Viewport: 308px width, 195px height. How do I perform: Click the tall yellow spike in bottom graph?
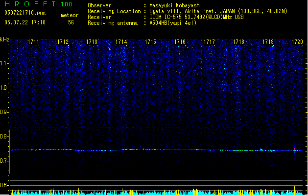(295, 189)
